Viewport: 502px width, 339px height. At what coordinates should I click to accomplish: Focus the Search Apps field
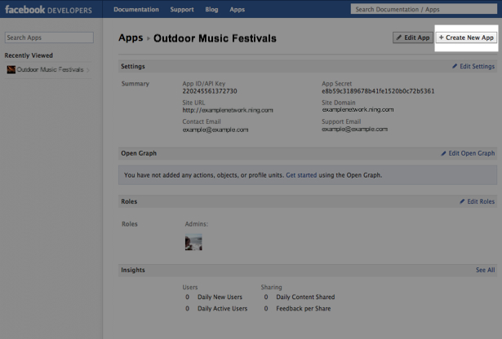pos(49,37)
